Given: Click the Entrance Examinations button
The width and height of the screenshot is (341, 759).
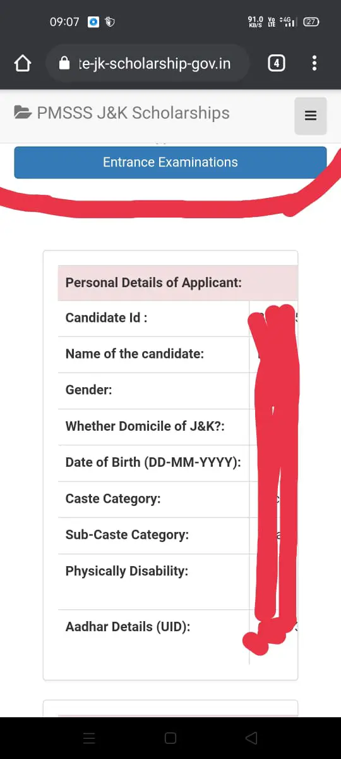Looking at the screenshot, I should pyautogui.click(x=170, y=163).
